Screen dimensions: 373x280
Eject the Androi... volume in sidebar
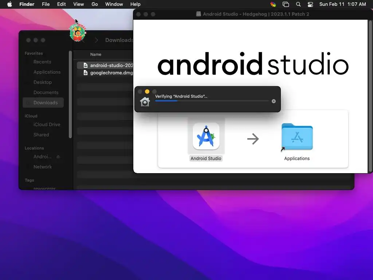(x=58, y=157)
